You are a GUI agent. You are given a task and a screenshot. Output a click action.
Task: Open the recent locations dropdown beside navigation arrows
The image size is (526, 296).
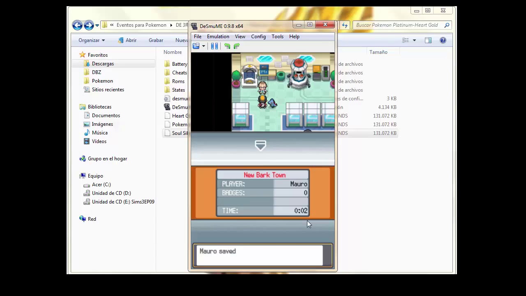(x=97, y=25)
